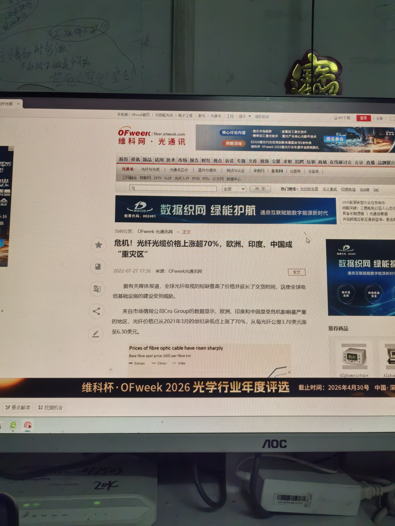This screenshot has width=395, height=526.
Task: Click the search input field
Action: click(173, 188)
